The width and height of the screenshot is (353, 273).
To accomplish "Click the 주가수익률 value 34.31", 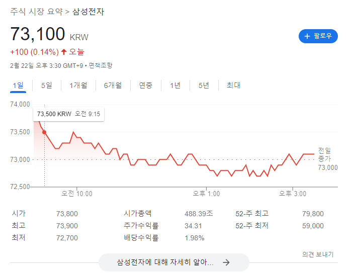I will point(193,226).
